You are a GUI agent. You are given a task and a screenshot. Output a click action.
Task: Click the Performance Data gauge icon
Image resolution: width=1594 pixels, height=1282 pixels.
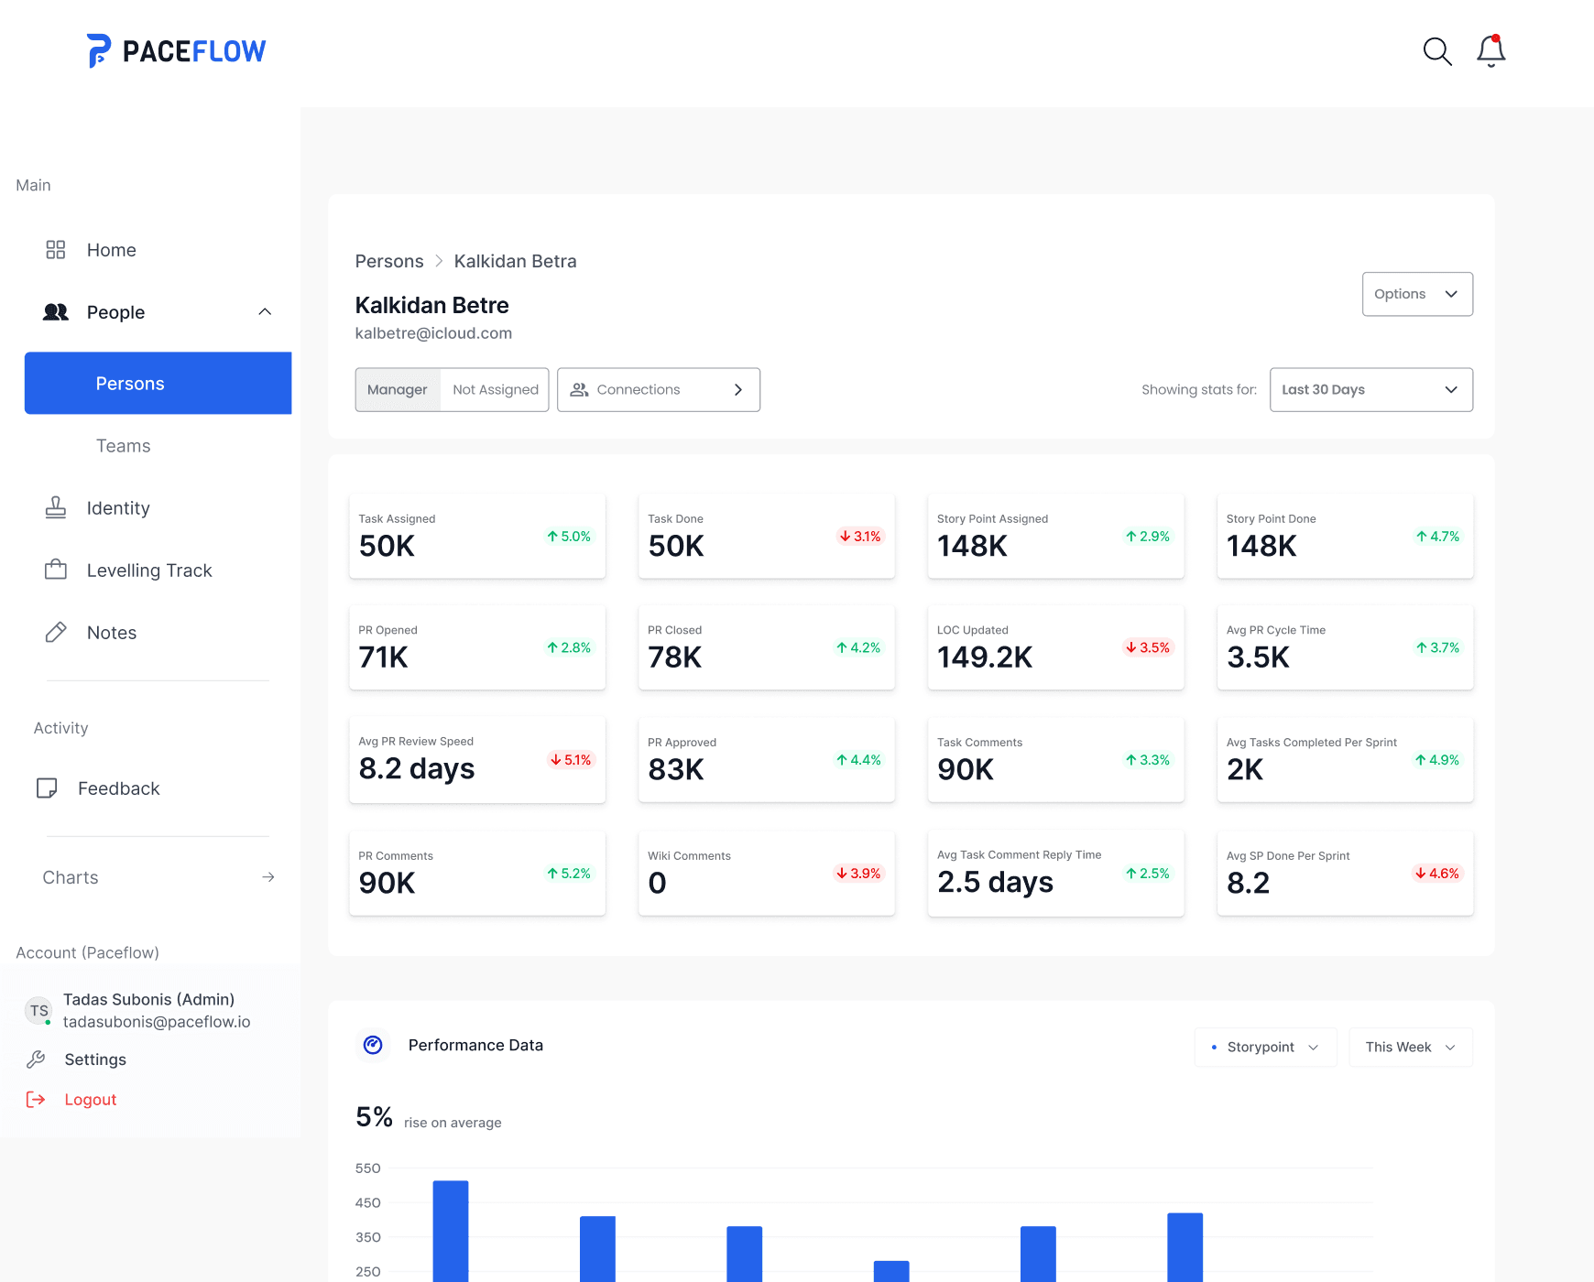[373, 1045]
